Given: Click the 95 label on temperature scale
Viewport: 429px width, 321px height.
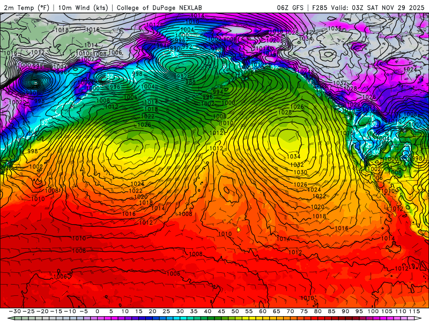Looking at the screenshot, I should tap(359, 311).
